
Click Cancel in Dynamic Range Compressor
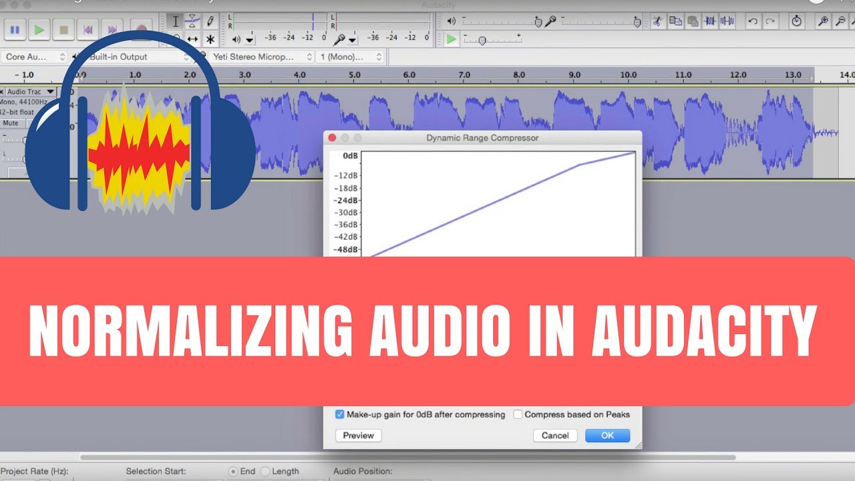click(555, 436)
